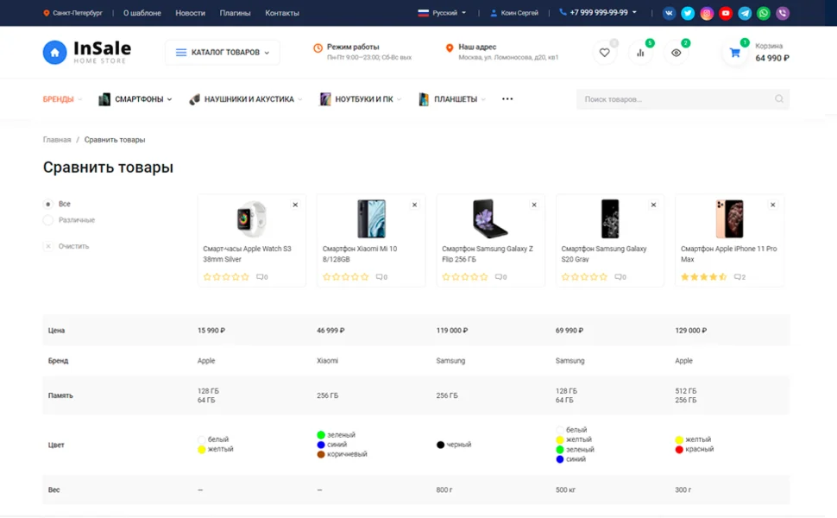837x518 pixels.
Task: Click the search magnifier icon
Action: tap(779, 99)
